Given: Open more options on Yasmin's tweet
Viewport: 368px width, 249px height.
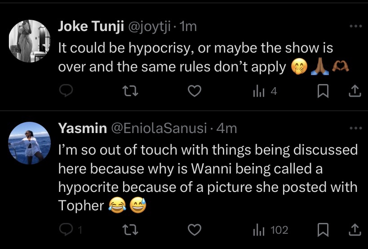Looking at the screenshot, I should 355,128.
